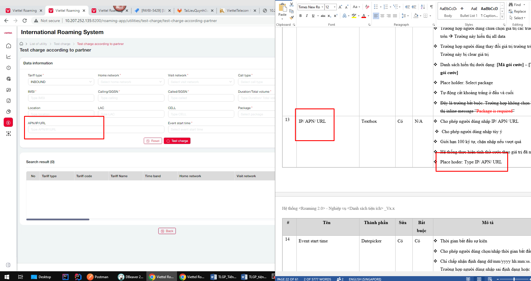Click the IMSI input field
Viewport: 531px width, 281px height.
[61, 98]
